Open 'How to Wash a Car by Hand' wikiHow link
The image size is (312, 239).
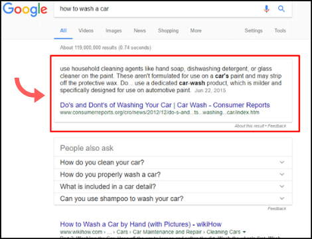click(141, 224)
